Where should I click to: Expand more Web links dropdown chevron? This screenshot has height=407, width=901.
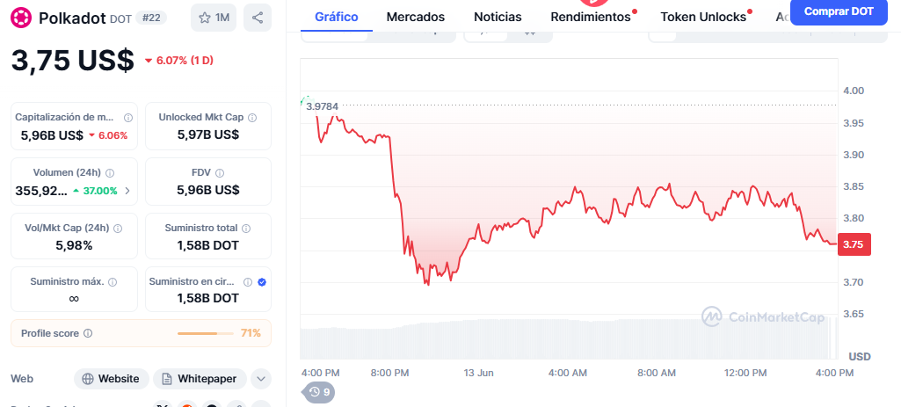[x=261, y=379]
